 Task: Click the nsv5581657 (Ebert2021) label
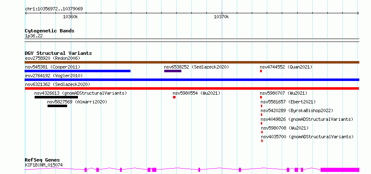point(288,102)
